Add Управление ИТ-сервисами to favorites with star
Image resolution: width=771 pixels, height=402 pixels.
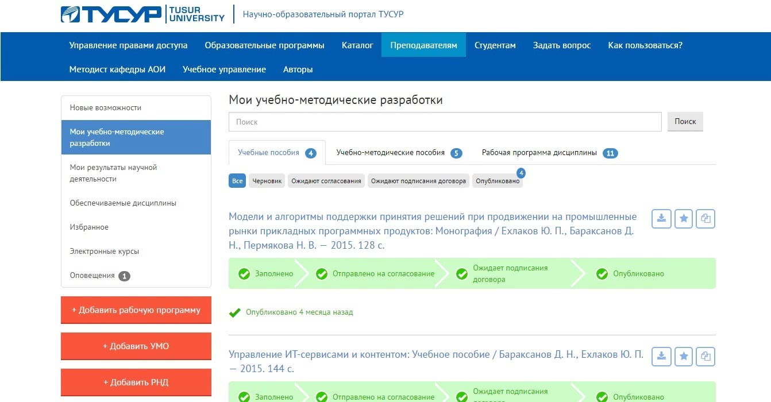tap(683, 357)
